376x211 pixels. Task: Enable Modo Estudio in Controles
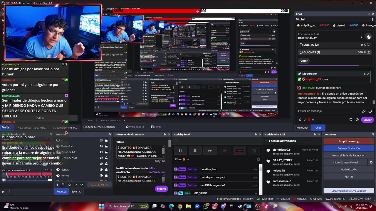click(x=349, y=170)
